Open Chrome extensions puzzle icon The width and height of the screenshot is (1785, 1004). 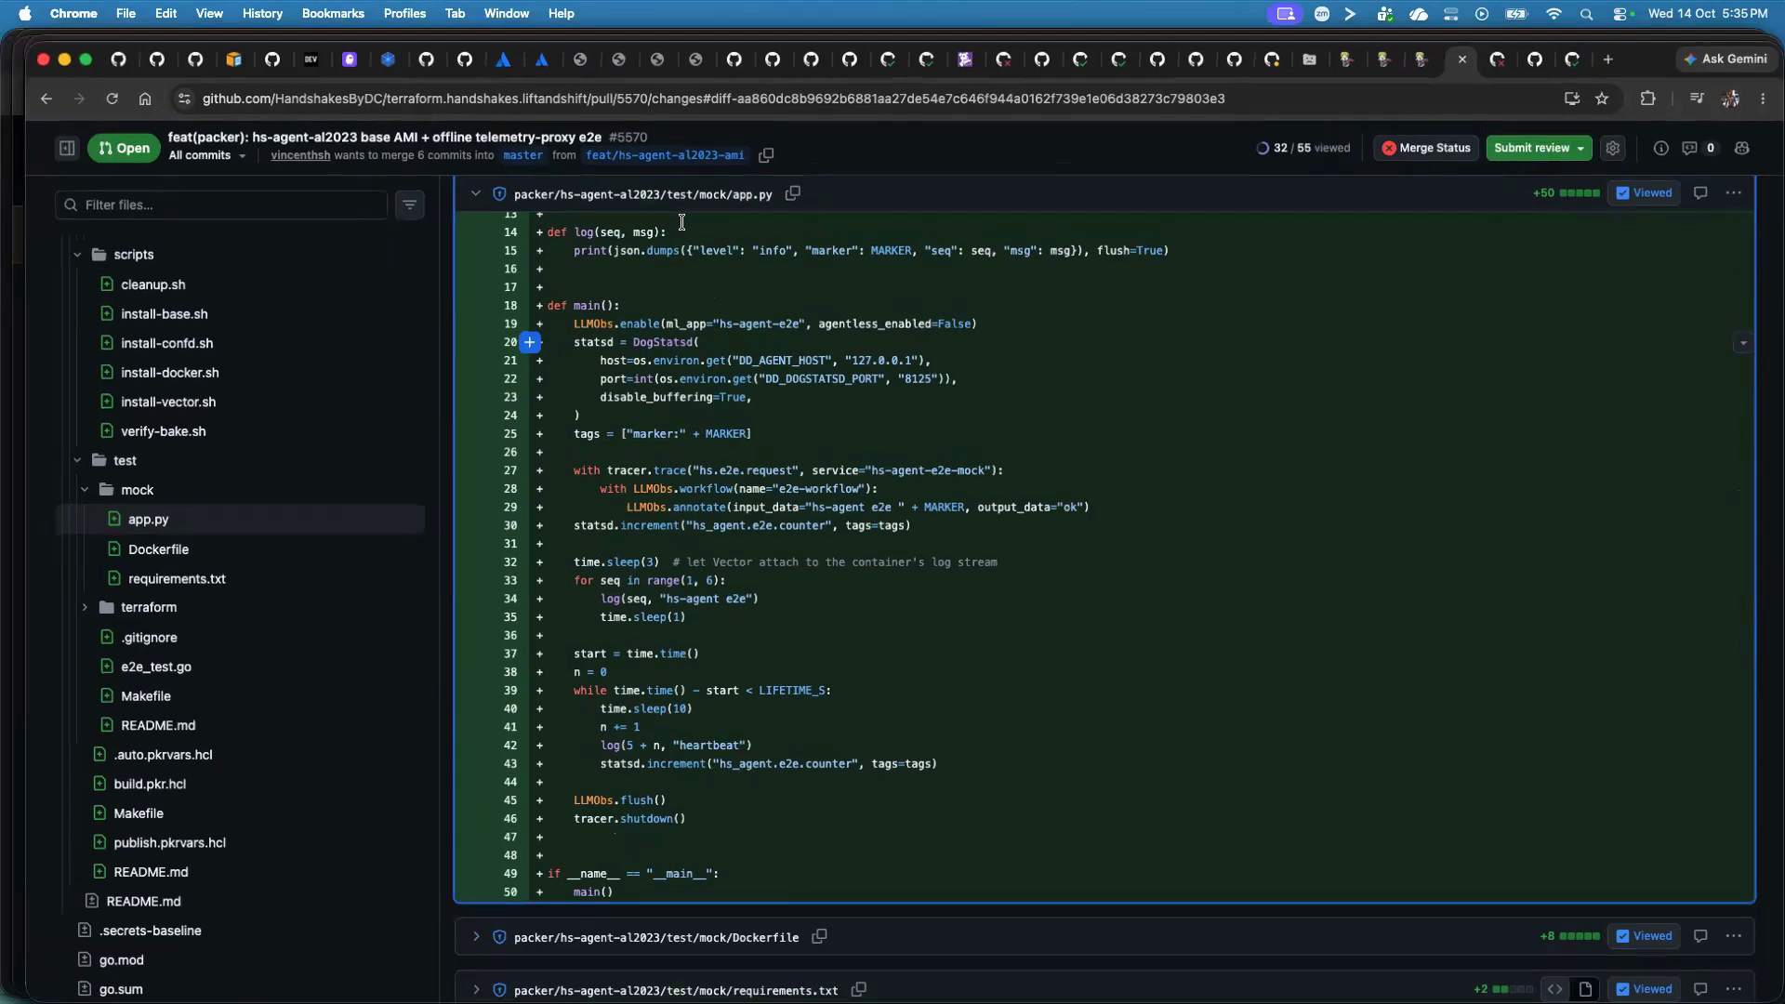[1648, 99]
